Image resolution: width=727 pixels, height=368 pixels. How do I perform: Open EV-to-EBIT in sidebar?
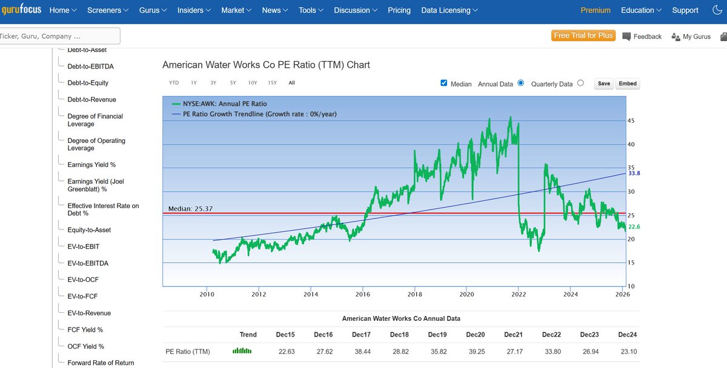(84, 246)
